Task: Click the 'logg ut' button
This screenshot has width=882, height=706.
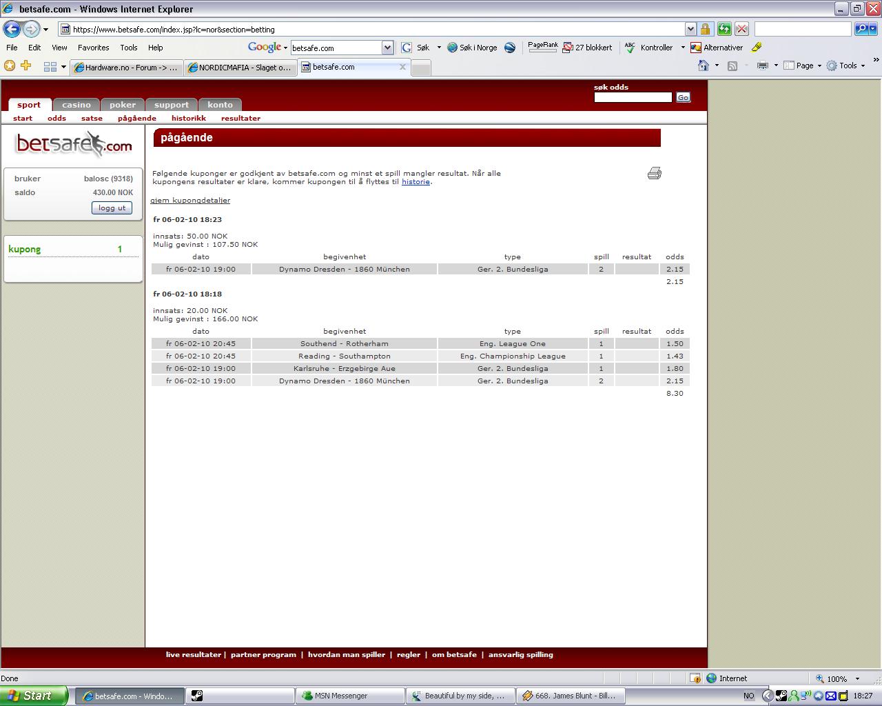Action: coord(112,208)
